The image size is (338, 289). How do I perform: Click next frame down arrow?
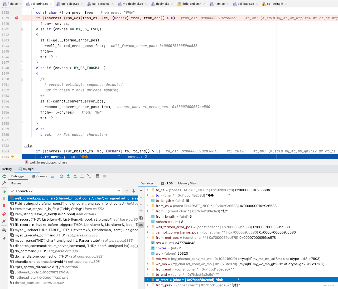pyautogui.click(x=134, y=191)
